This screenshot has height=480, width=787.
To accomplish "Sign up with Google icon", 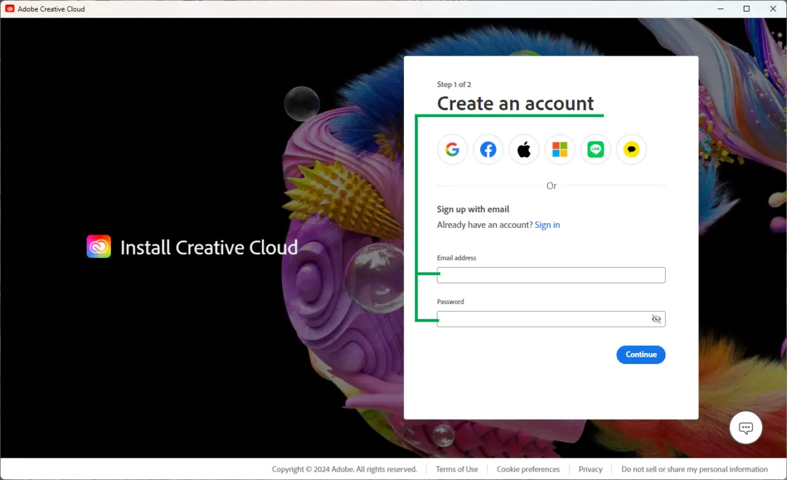I will click(452, 150).
